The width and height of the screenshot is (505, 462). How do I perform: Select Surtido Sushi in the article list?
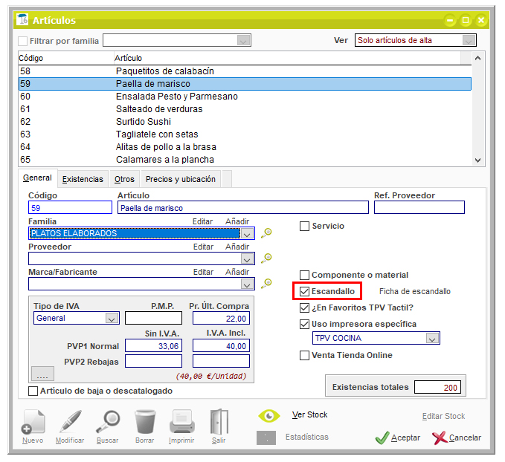(144, 122)
